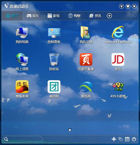Open the dropdown menu button in title bar
The height and width of the screenshot is (145, 140).
point(121,6)
